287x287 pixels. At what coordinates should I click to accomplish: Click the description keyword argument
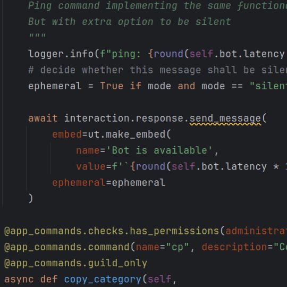[234, 247]
